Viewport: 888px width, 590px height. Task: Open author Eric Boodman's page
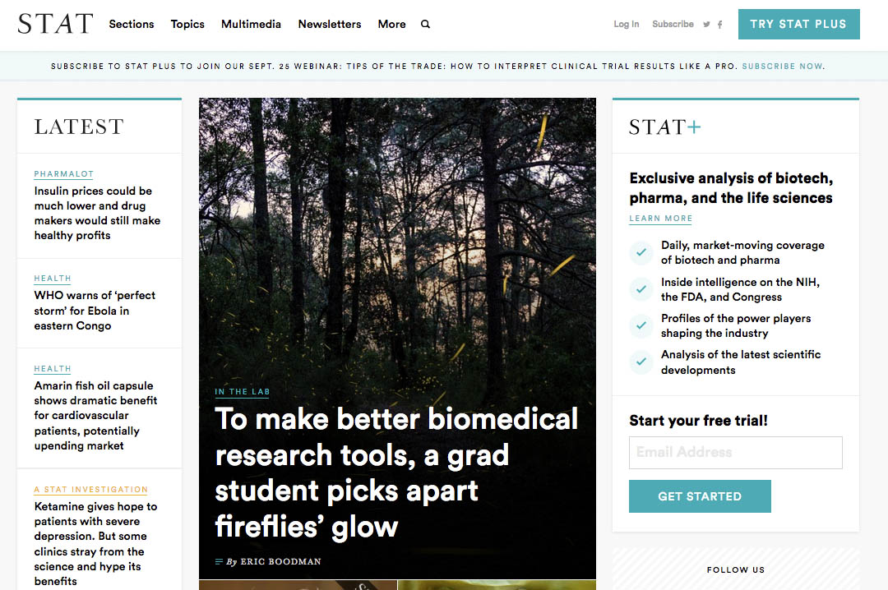280,562
